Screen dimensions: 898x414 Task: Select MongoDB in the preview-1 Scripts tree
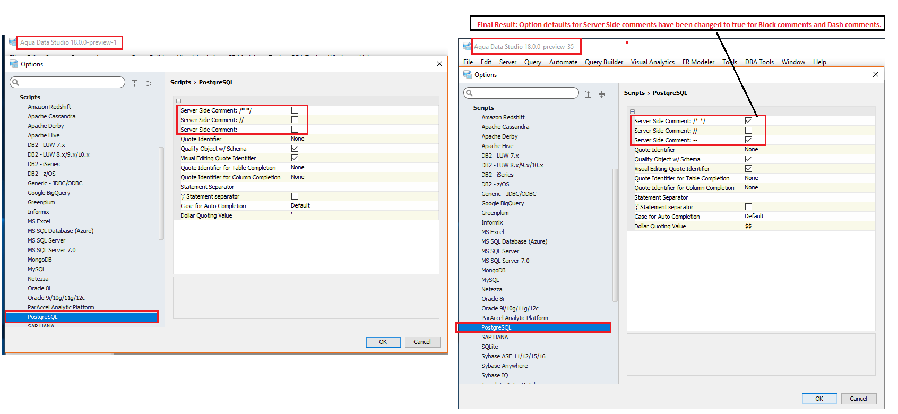tap(40, 260)
